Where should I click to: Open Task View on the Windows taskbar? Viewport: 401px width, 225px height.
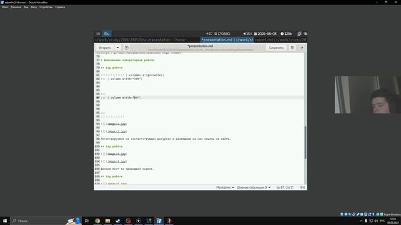(x=86, y=221)
